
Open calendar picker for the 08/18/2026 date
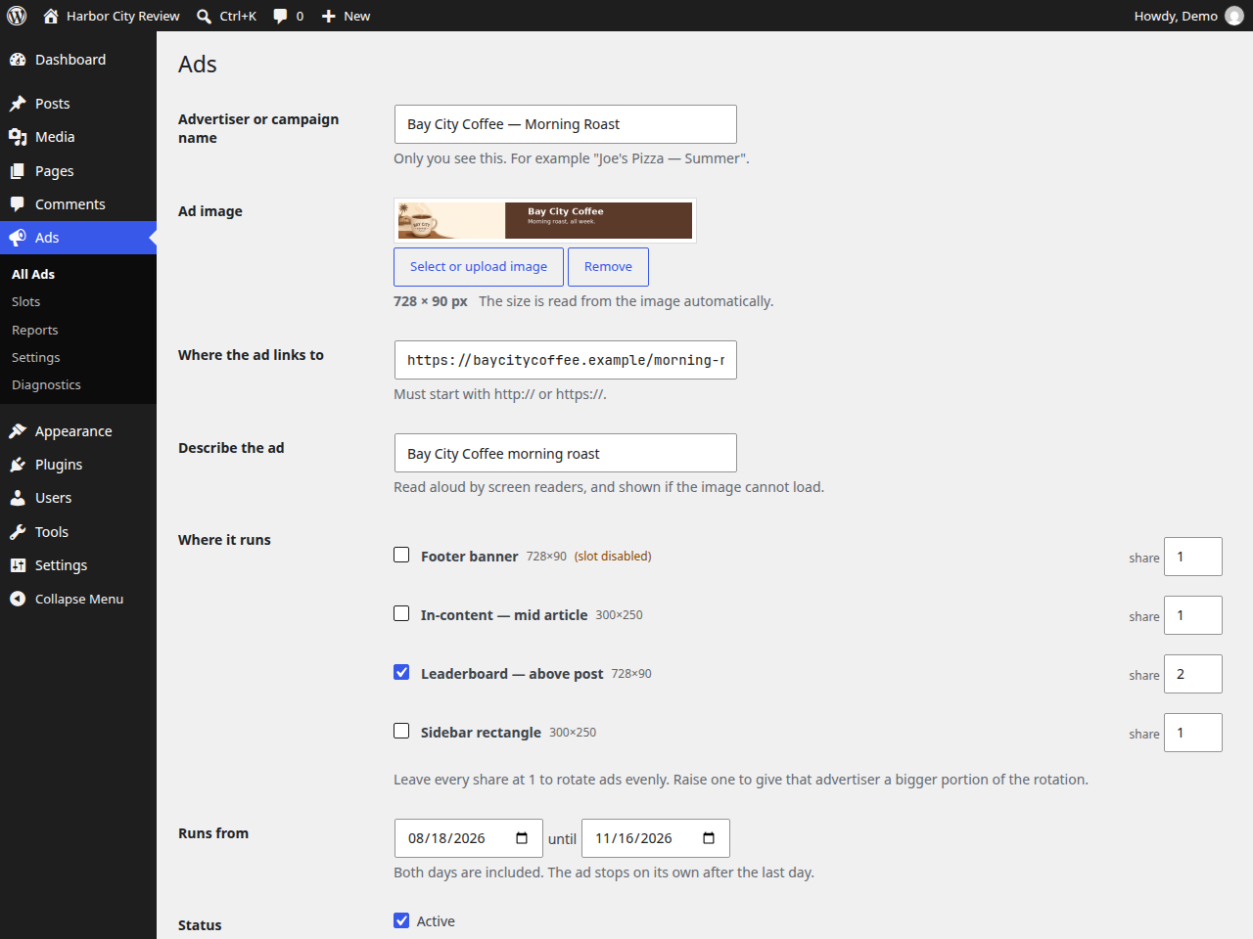click(x=522, y=838)
